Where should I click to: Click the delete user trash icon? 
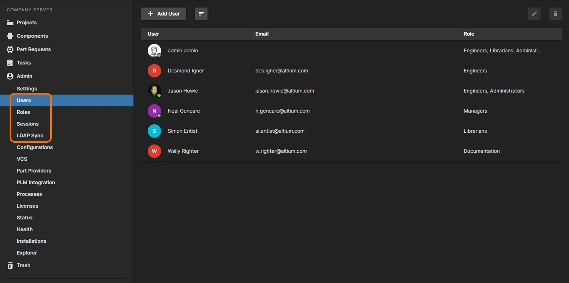(x=556, y=14)
